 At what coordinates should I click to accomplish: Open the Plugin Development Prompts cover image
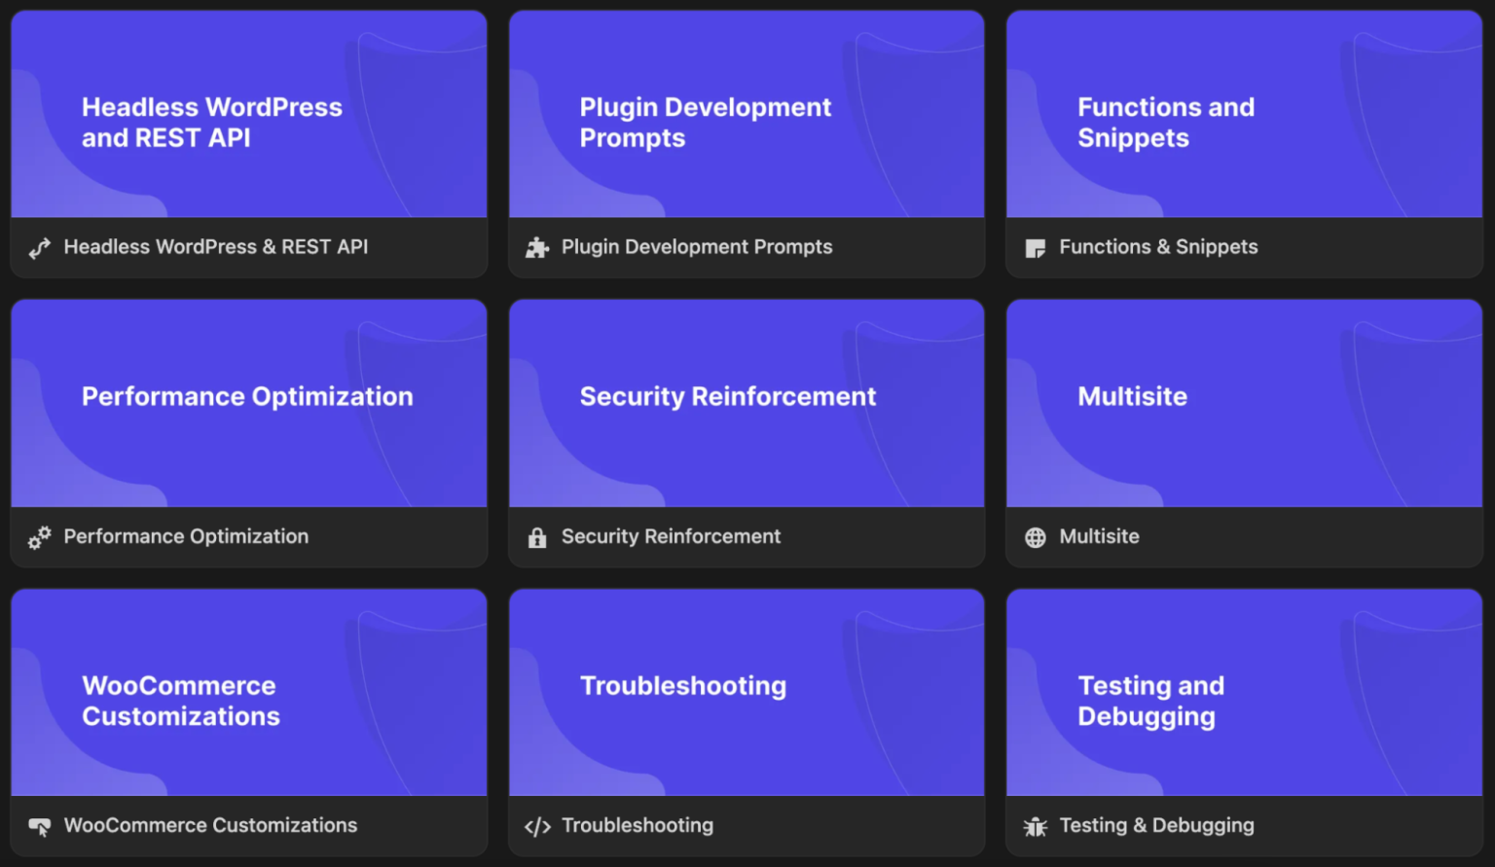point(747,114)
